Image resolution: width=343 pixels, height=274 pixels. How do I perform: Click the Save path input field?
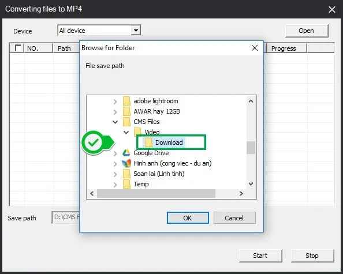[x=66, y=217]
